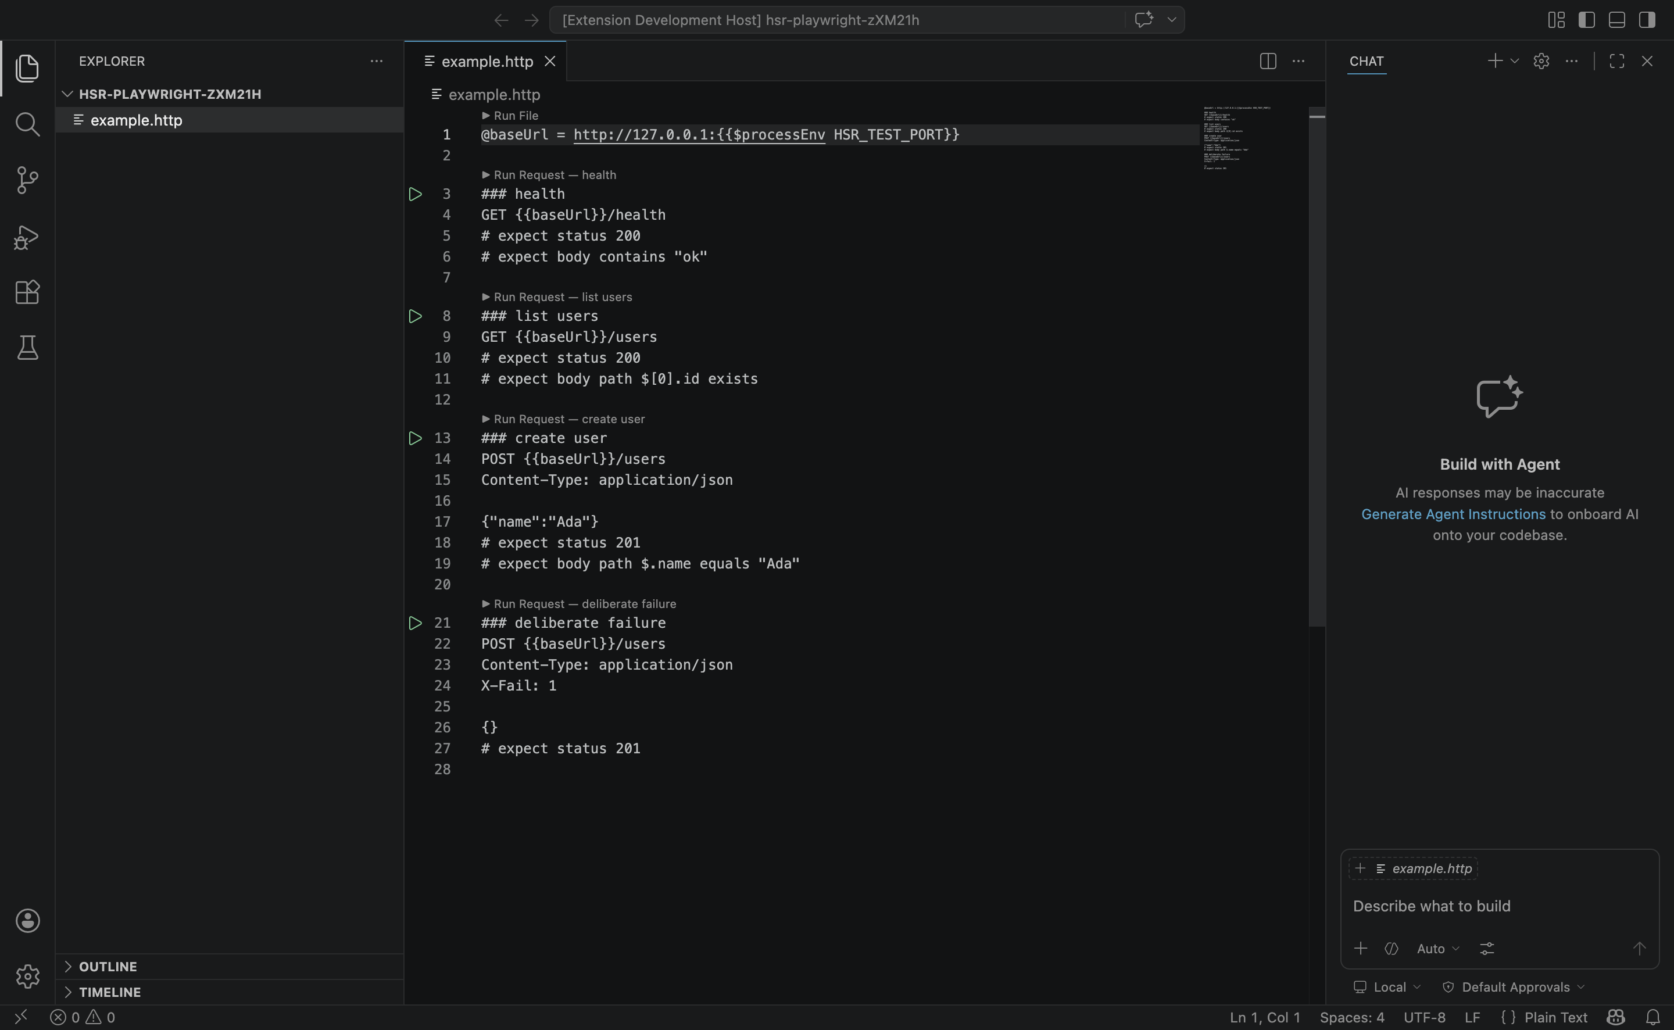Close the example.http tab
The image size is (1674, 1030).
550,61
